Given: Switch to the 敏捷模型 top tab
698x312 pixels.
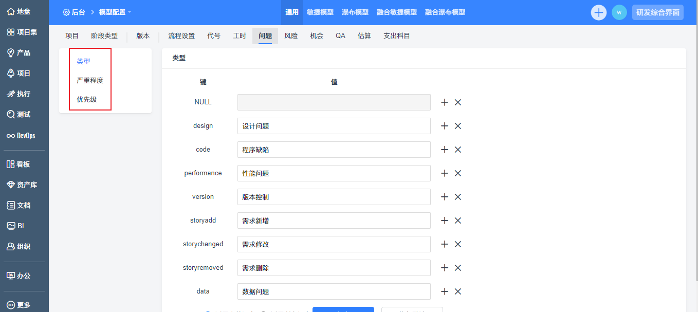Looking at the screenshot, I should [x=320, y=12].
